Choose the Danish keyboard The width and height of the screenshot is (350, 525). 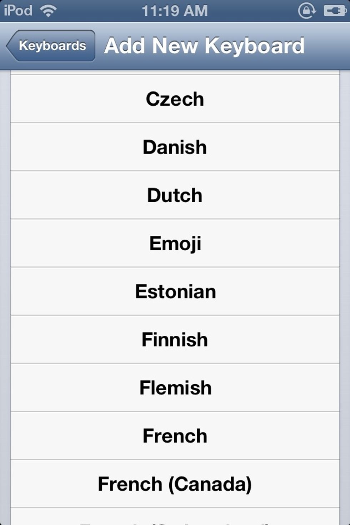(x=175, y=147)
